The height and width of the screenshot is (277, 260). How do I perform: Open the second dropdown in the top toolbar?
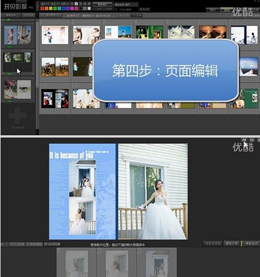click(54, 4)
